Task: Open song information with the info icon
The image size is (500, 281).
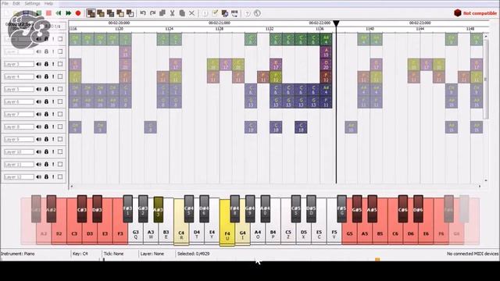Action: (x=205, y=13)
